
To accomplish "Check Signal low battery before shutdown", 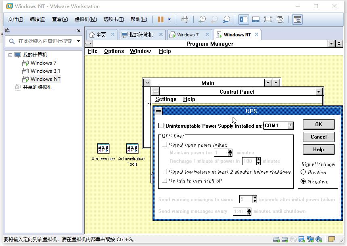I will [165, 172].
